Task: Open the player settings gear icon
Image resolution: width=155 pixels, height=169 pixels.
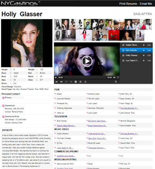Action: click(x=85, y=82)
